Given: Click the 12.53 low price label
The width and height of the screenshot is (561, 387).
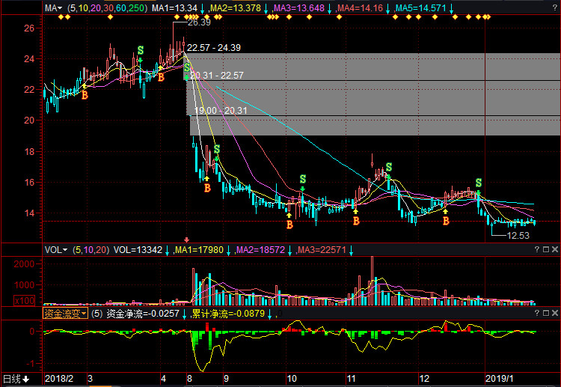Looking at the screenshot, I should 518,236.
